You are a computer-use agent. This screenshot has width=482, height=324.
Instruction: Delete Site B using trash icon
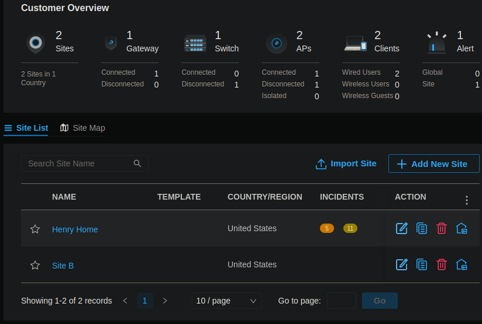(442, 264)
